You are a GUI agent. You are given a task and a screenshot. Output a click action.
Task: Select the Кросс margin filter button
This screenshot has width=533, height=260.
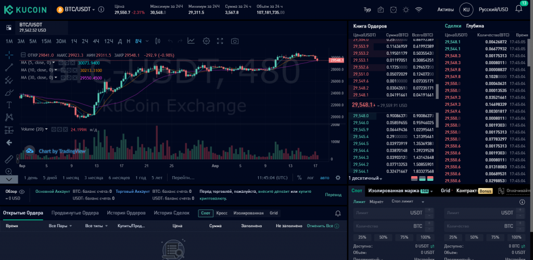(x=222, y=213)
